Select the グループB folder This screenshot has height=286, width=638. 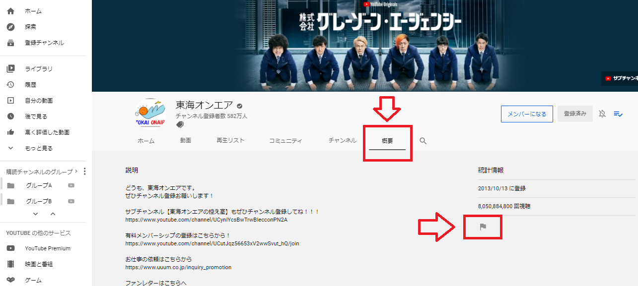pyautogui.click(x=11, y=201)
